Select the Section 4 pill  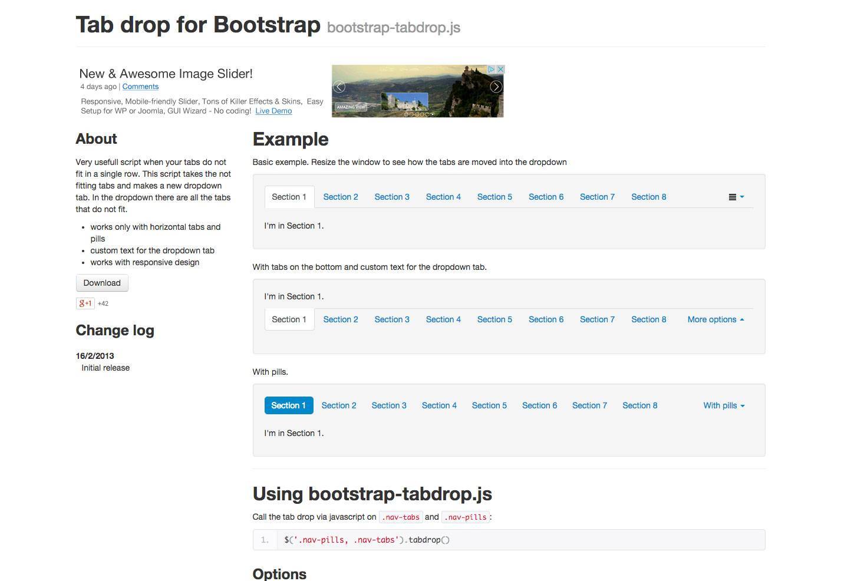439,405
